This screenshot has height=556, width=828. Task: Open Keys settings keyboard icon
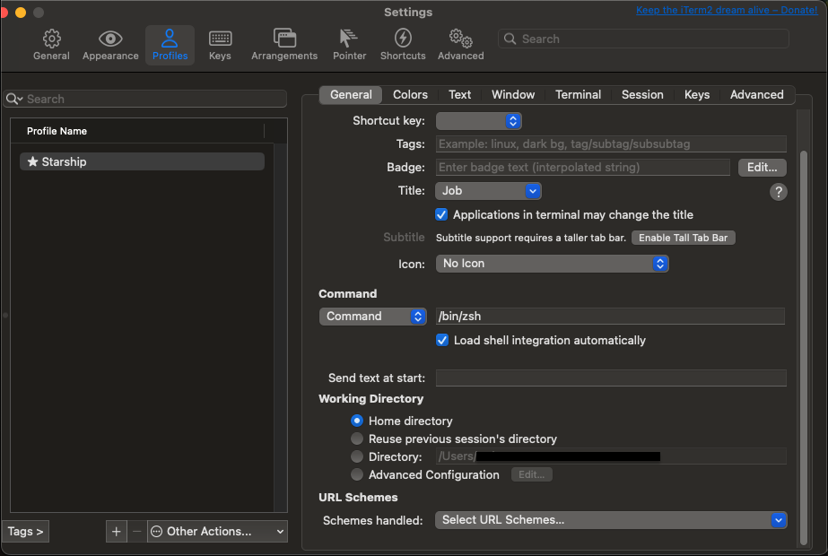pyautogui.click(x=220, y=39)
